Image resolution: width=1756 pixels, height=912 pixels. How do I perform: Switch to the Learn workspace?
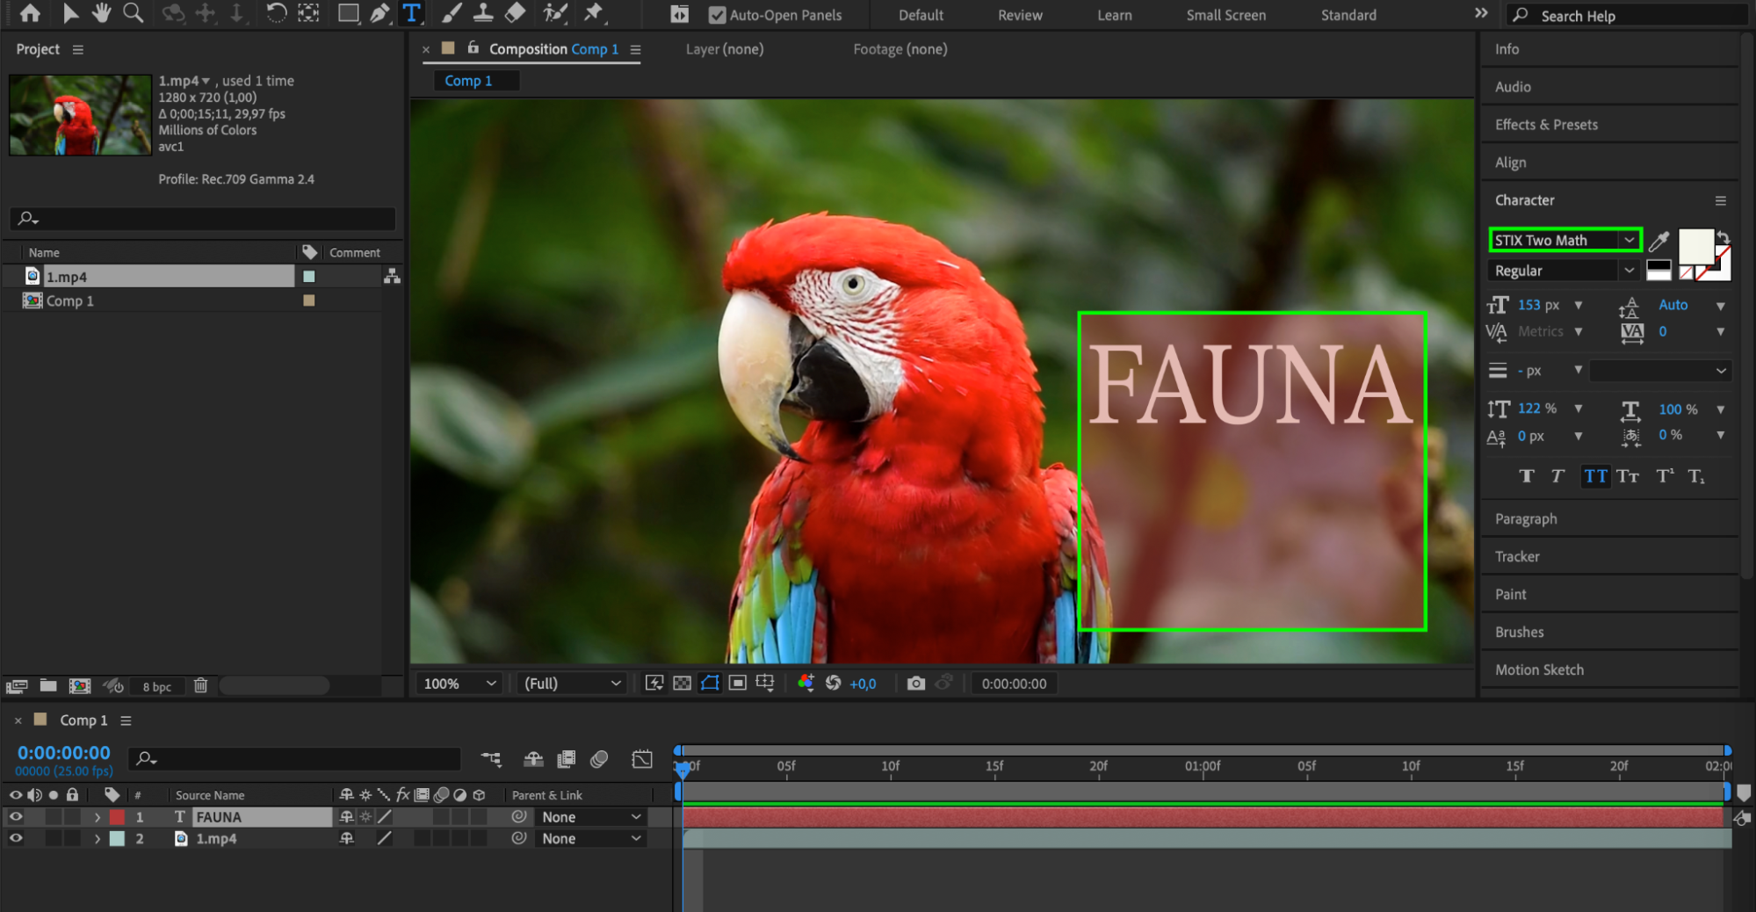point(1114,15)
